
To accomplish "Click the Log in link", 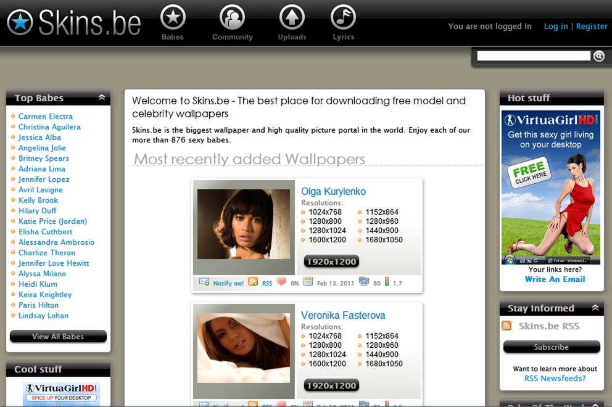I will click(x=556, y=26).
